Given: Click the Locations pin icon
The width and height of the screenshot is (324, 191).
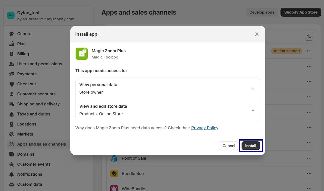Looking at the screenshot, I should click(x=12, y=124).
